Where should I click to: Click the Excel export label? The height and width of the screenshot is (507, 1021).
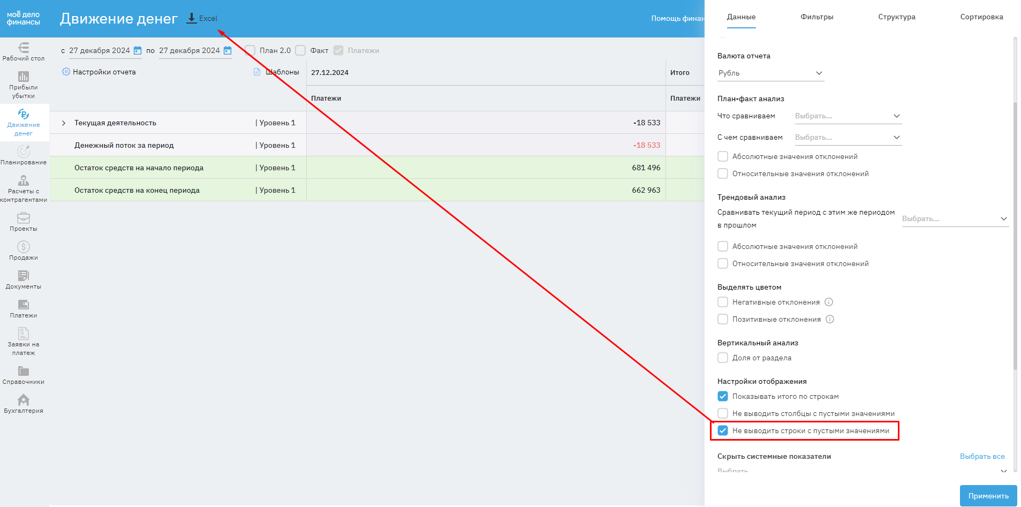point(208,18)
